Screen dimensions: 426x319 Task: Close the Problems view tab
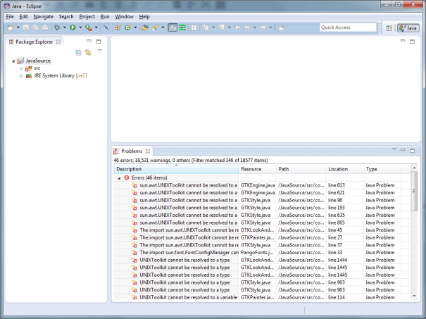pos(148,151)
